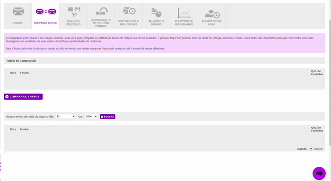The height and width of the screenshot is (181, 331).
Task: Switch to RELATÓRIO DE PERFORMANCE tab label
Action: (x=184, y=23)
